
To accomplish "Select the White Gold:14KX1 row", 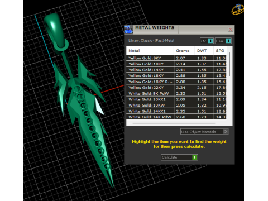I will [176, 111].
